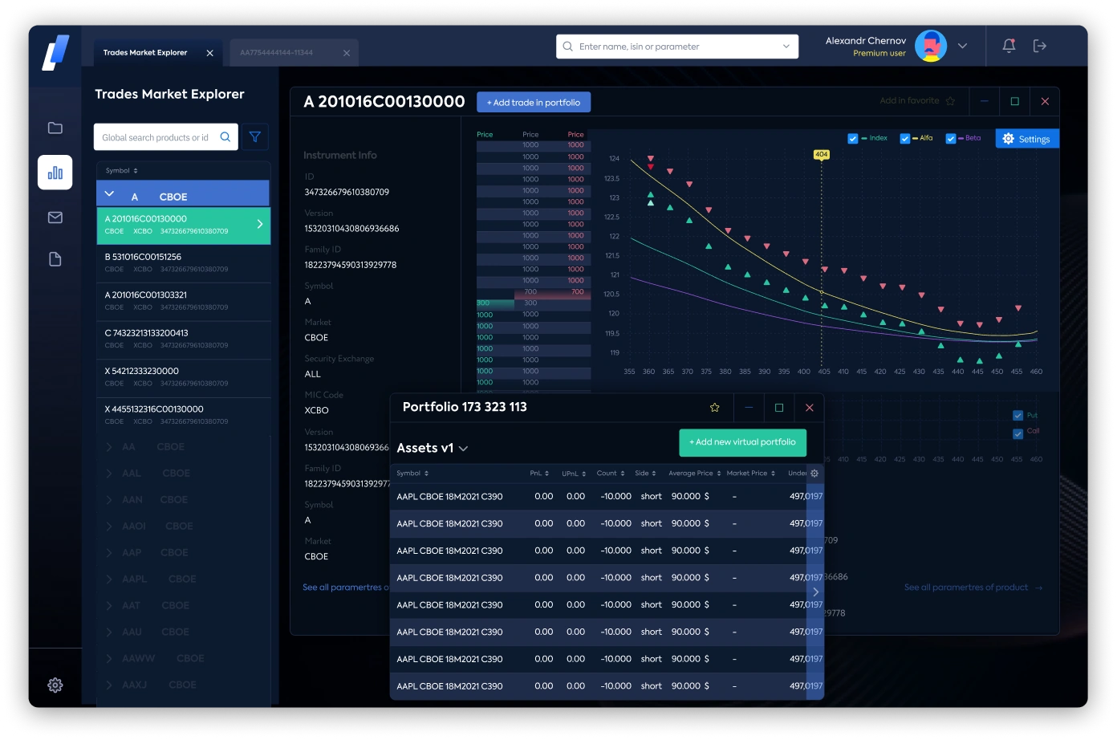This screenshot has height=740, width=1117.
Task: Select A 201016C001303321 row
Action: (184, 301)
